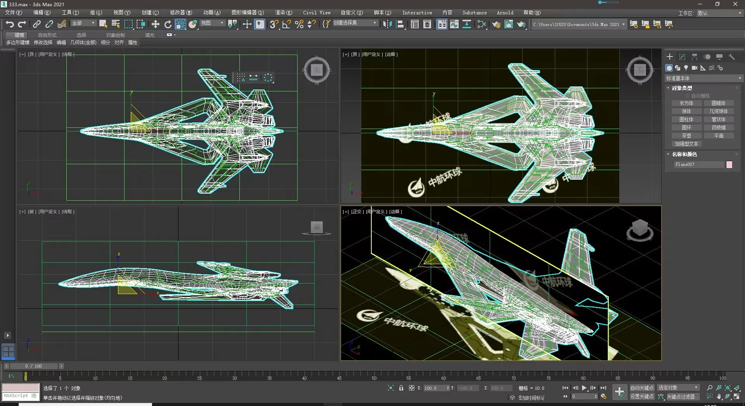
Task: Click the Unlink selection icon
Action: [x=49, y=24]
